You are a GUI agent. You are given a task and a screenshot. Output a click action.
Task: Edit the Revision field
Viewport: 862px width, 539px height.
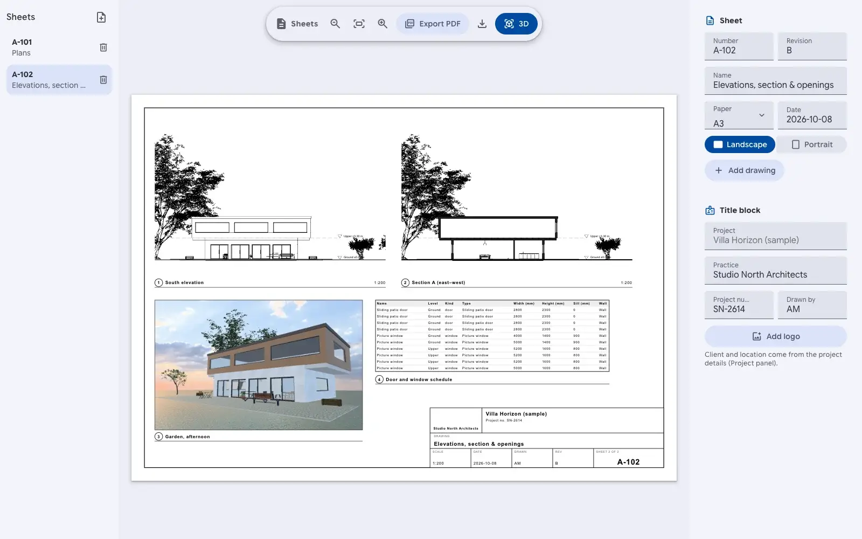click(x=812, y=46)
